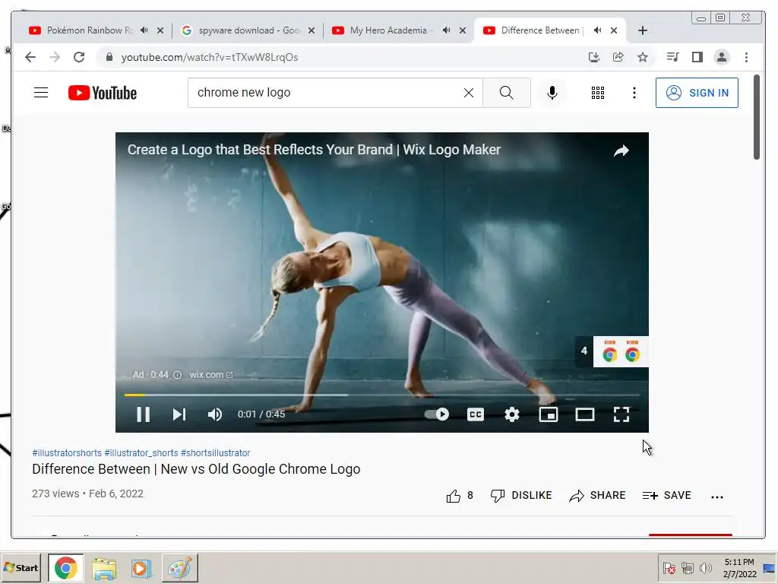Viewport: 778px width, 584px height.
Task: Mute audio on My Hero Academia tab
Action: click(447, 30)
